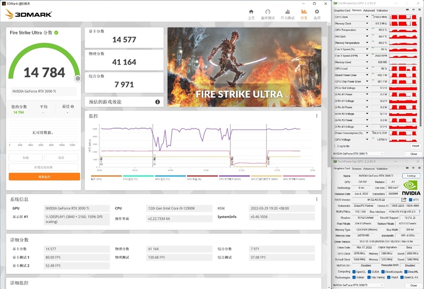
Task: Toggle the DirectML checkbox
Action: click(x=405, y=272)
